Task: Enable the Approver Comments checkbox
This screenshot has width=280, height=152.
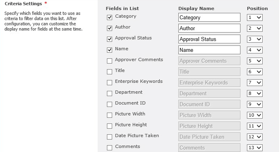Action: [x=109, y=61]
